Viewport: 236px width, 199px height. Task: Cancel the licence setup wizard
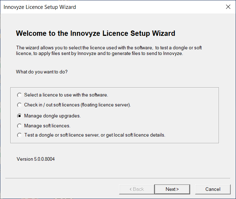213,189
